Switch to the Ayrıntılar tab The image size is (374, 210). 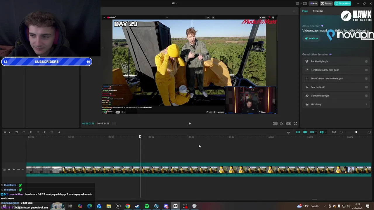(x=318, y=11)
